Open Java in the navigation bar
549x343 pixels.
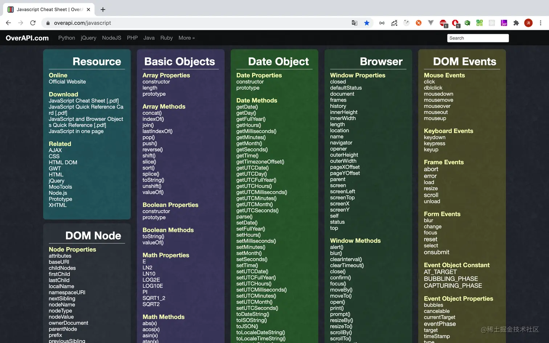149,38
